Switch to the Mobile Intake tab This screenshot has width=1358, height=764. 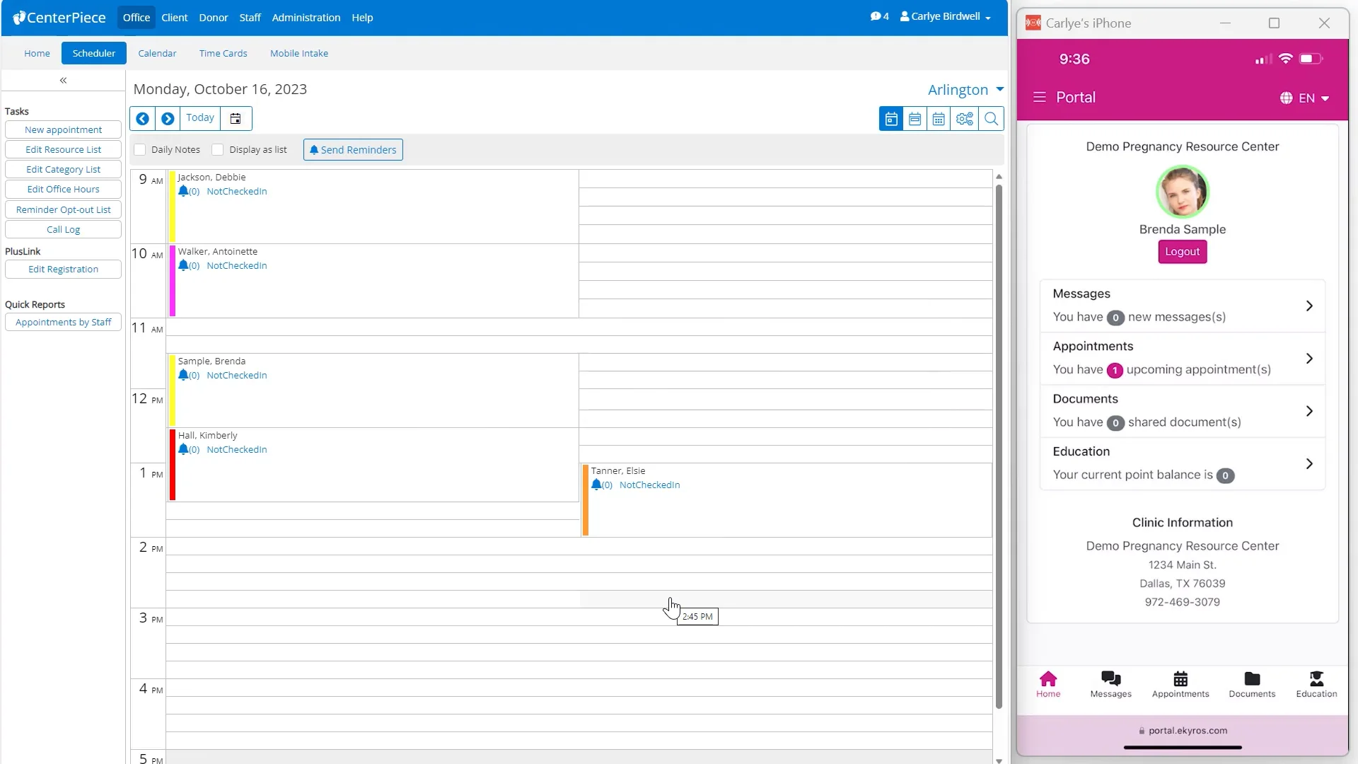[x=298, y=53]
